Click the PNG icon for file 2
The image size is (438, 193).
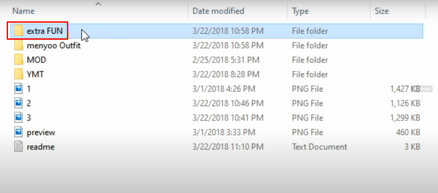click(x=19, y=103)
